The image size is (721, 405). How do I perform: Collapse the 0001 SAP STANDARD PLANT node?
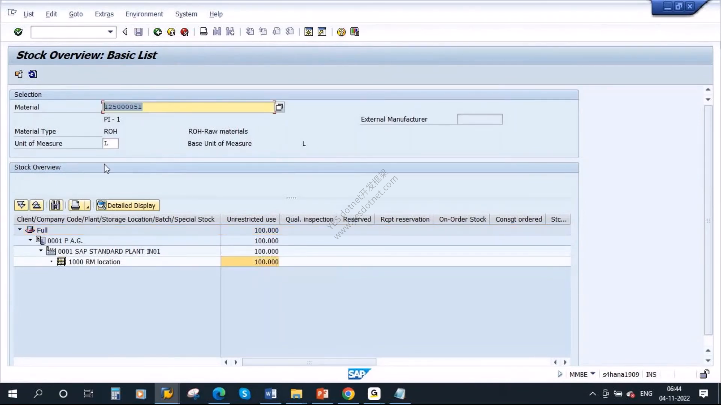tap(41, 250)
